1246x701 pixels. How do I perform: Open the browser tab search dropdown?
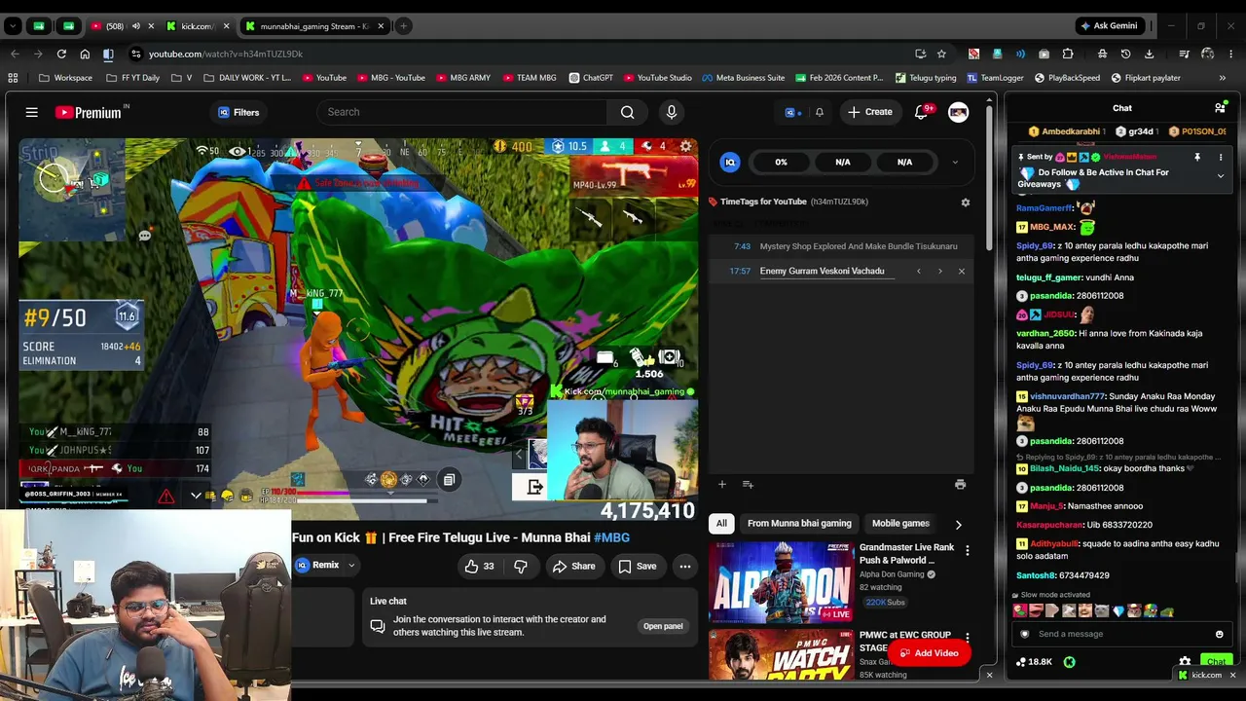point(13,26)
